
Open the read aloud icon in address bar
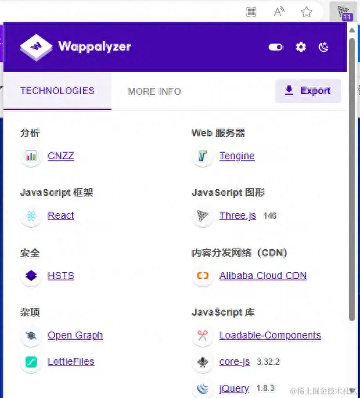(279, 12)
